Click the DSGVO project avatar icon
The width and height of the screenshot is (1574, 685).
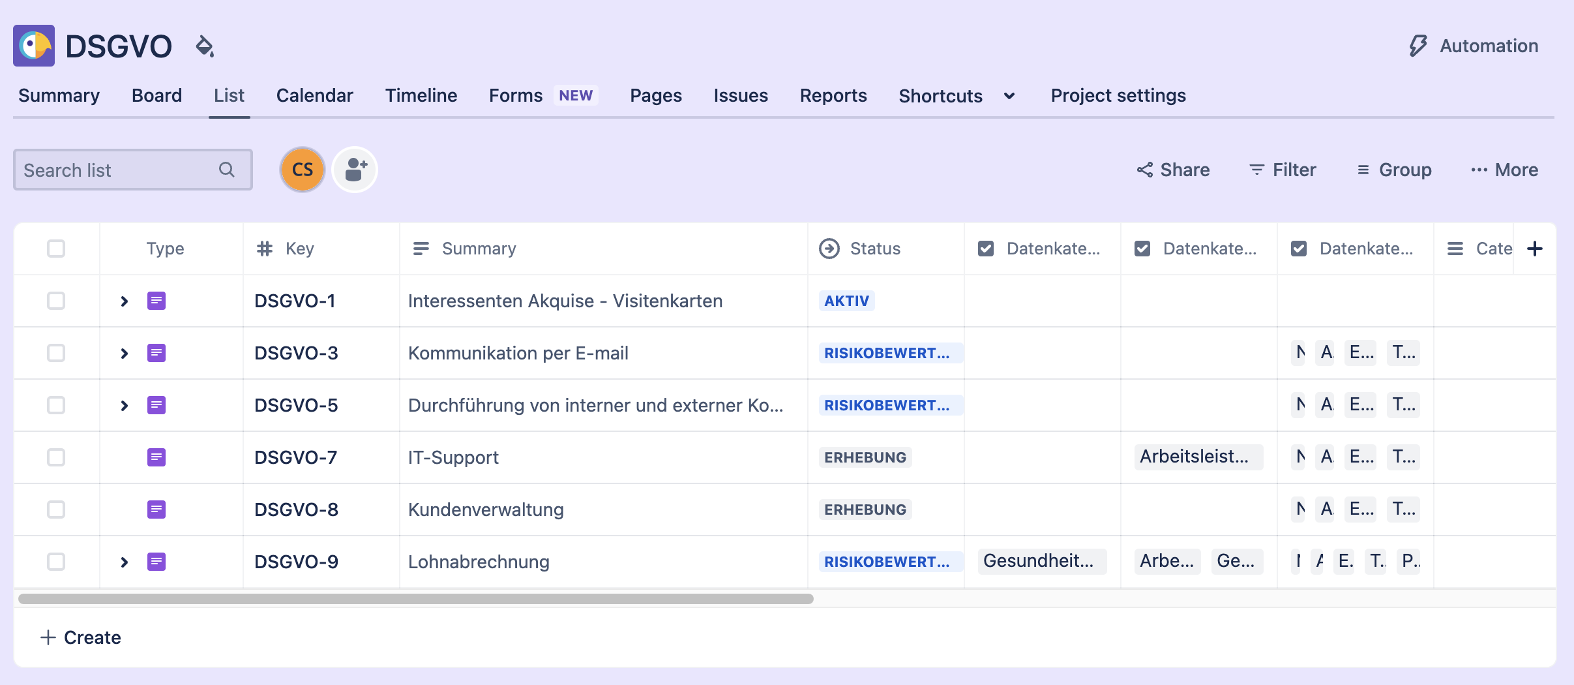click(34, 46)
